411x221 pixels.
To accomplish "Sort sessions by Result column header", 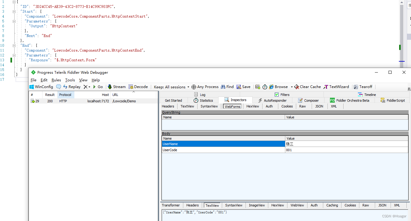I will click(x=50, y=95).
